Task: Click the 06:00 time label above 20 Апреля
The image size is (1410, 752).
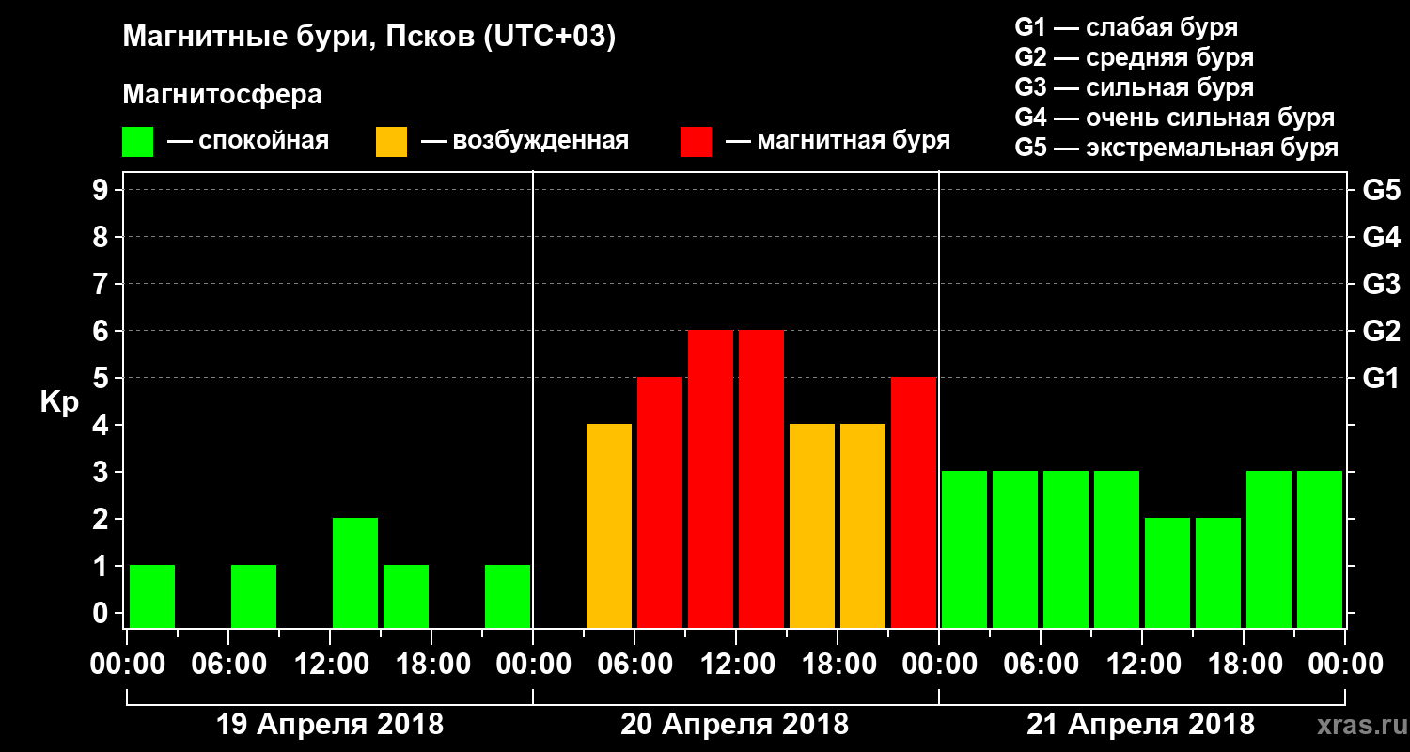Action: [634, 664]
